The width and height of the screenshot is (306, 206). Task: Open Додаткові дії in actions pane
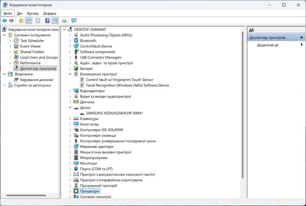click(x=268, y=45)
